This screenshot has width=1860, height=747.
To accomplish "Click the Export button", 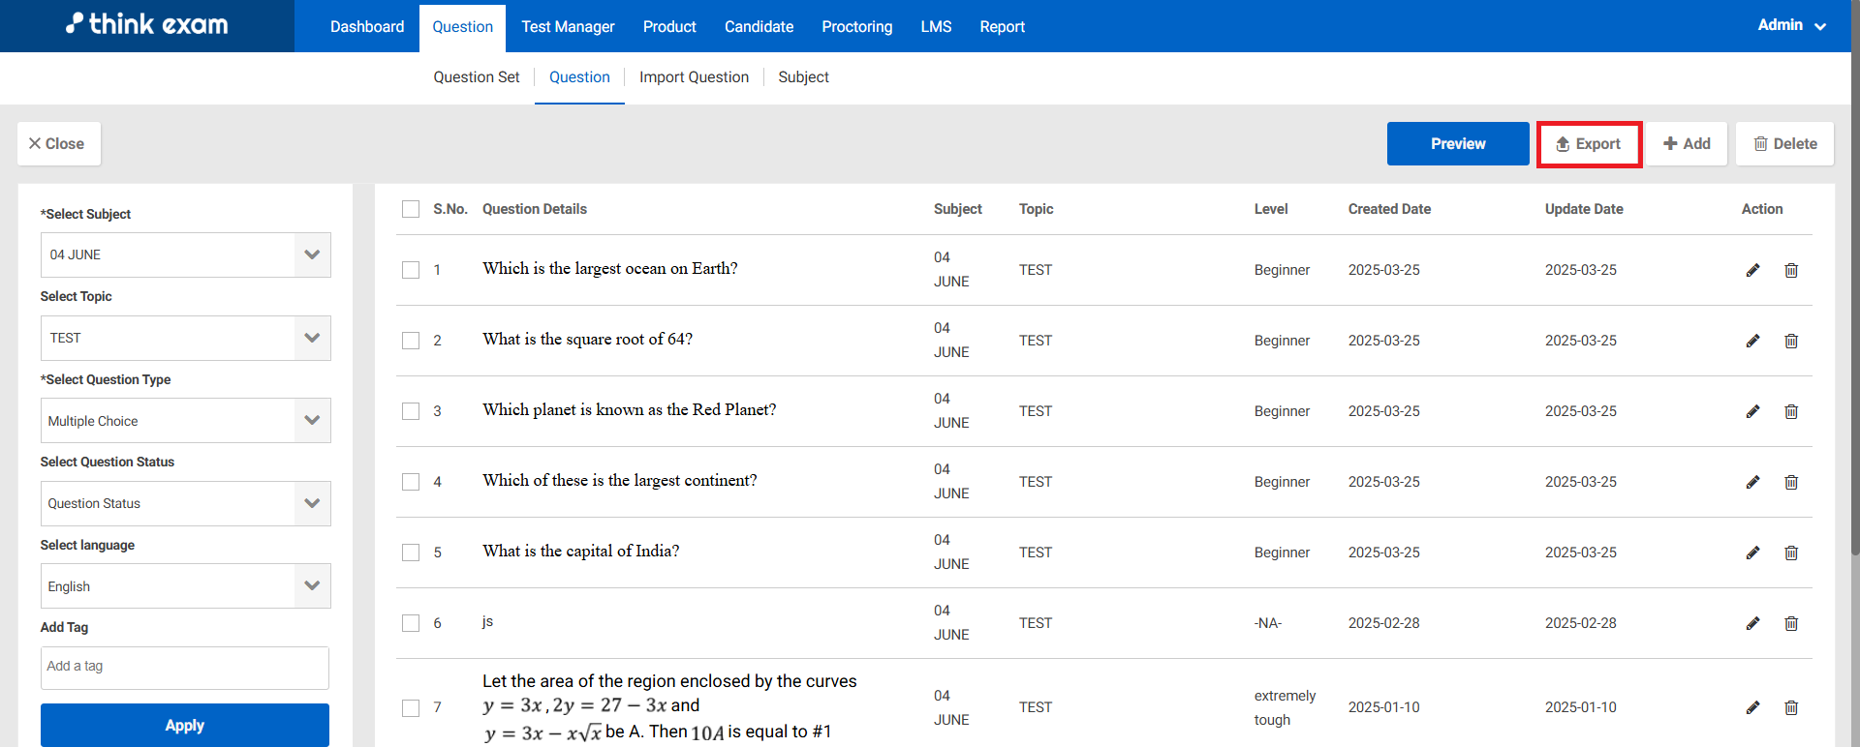I will pyautogui.click(x=1589, y=144).
